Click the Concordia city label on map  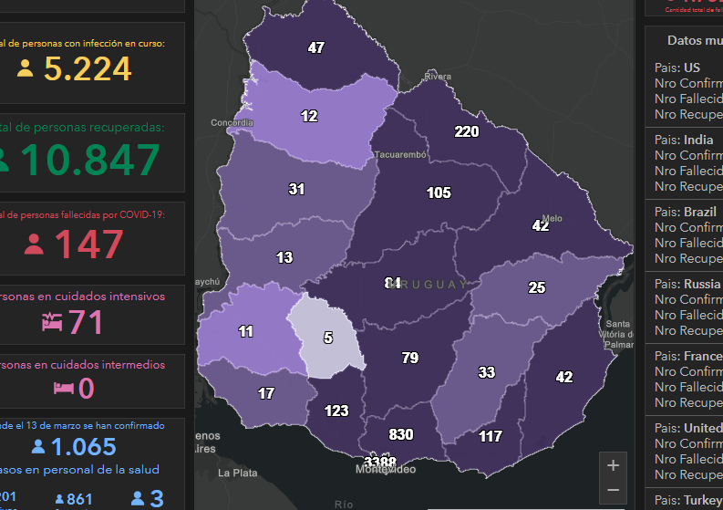coord(232,122)
